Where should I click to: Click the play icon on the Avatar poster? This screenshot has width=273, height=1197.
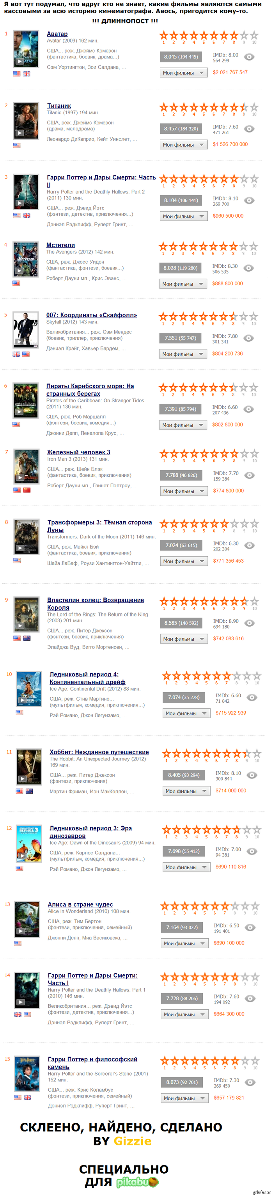coord(19,61)
